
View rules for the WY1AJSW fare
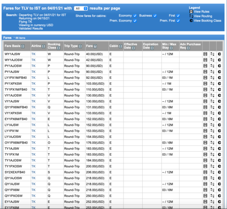pyautogui.click(x=205, y=54)
